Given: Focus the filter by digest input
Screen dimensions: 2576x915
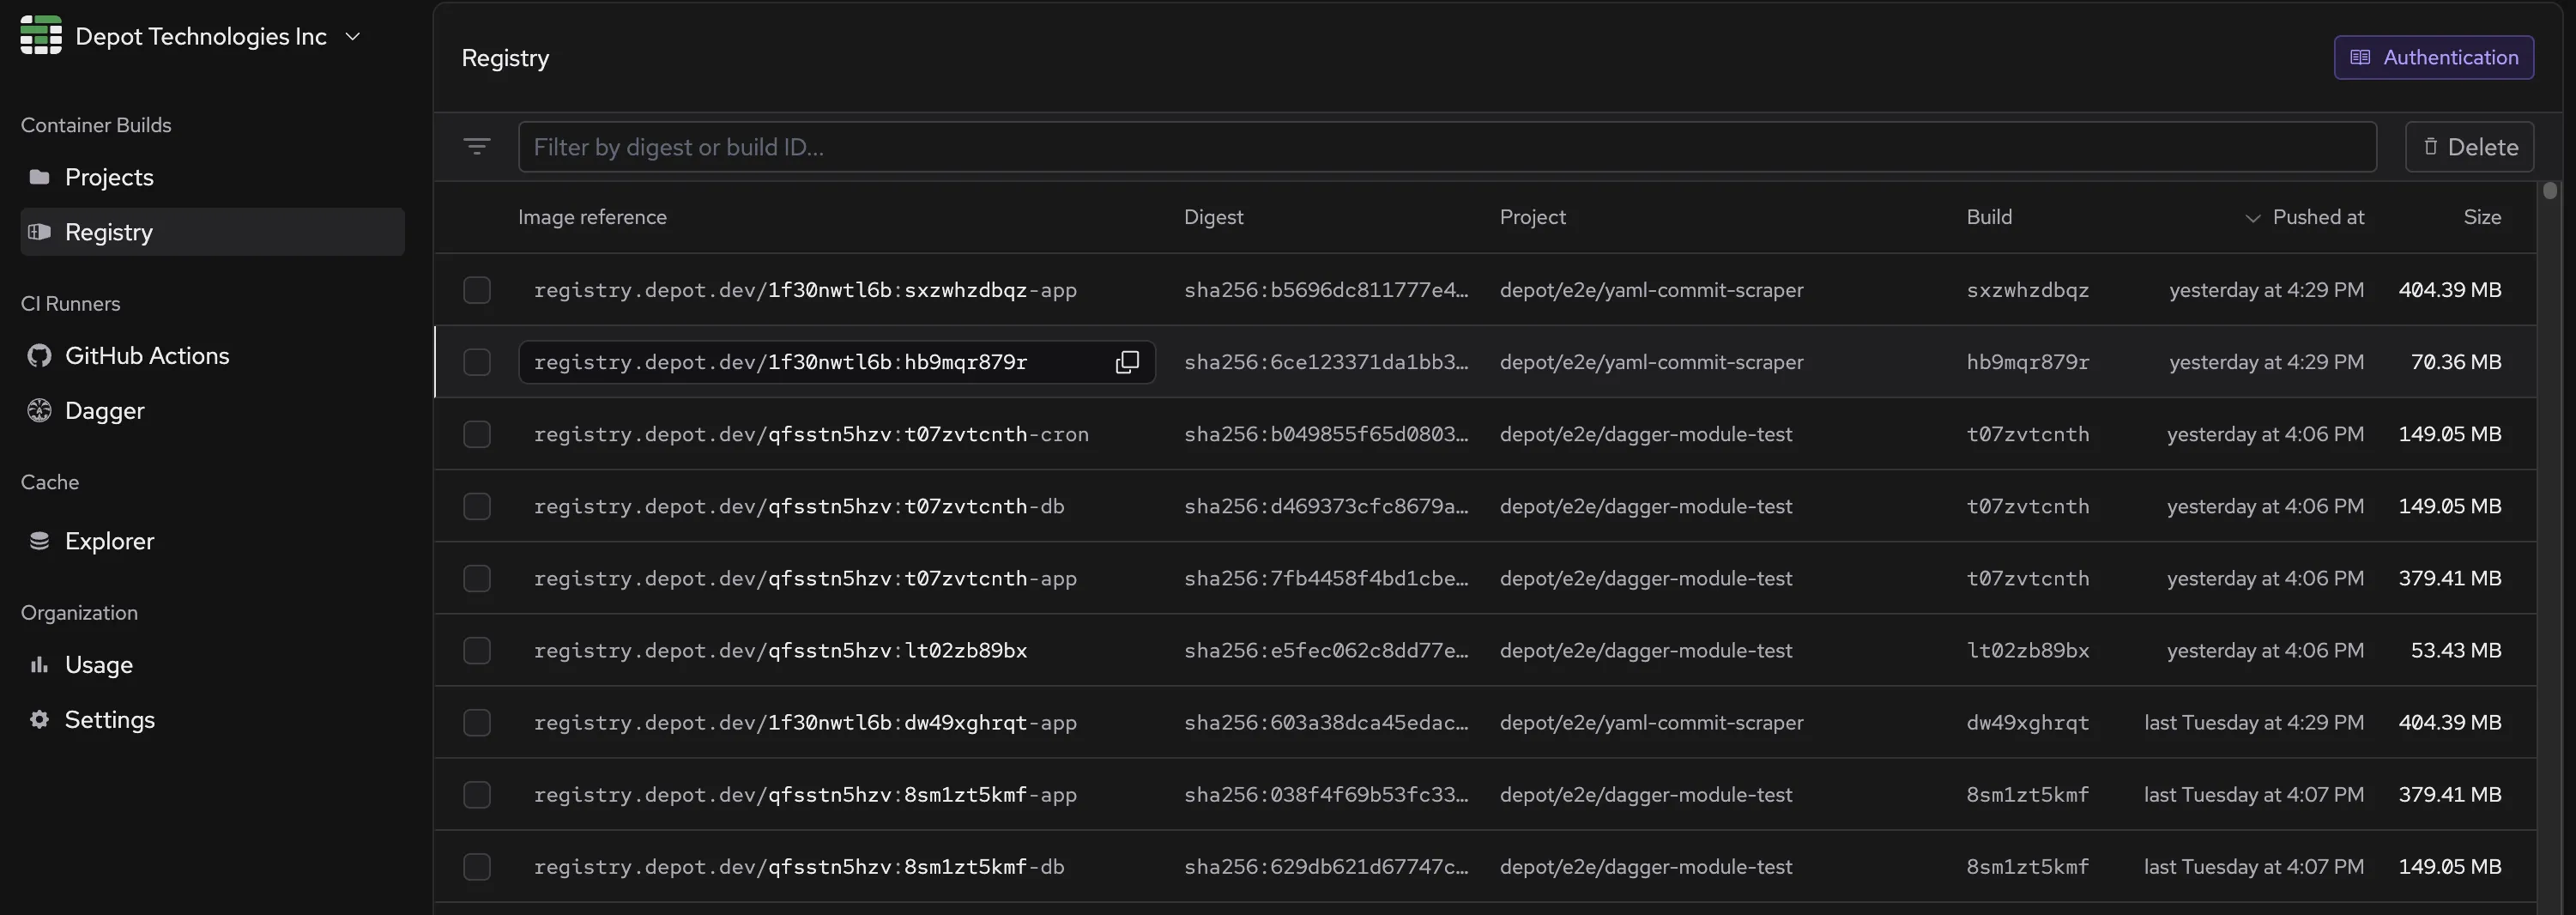Looking at the screenshot, I should [x=1446, y=147].
